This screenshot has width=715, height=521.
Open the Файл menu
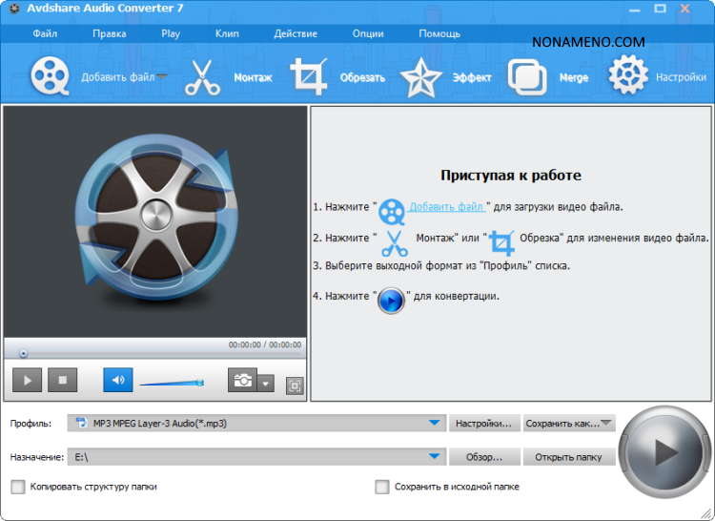[45, 33]
